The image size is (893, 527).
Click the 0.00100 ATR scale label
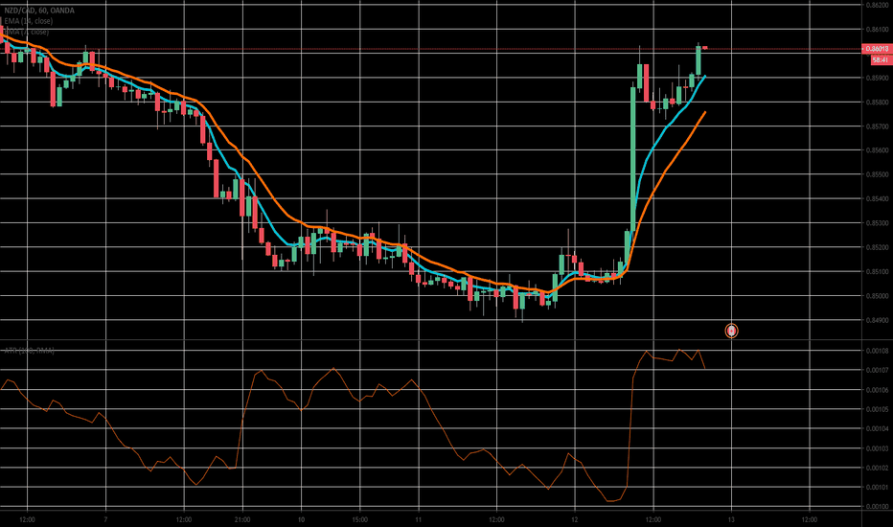coord(878,507)
